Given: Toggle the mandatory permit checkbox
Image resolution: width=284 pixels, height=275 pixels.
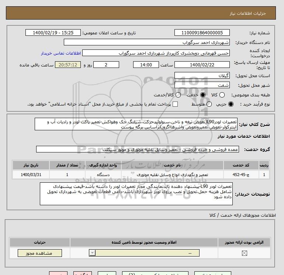Looking at the screenshot, I should (244, 253).
